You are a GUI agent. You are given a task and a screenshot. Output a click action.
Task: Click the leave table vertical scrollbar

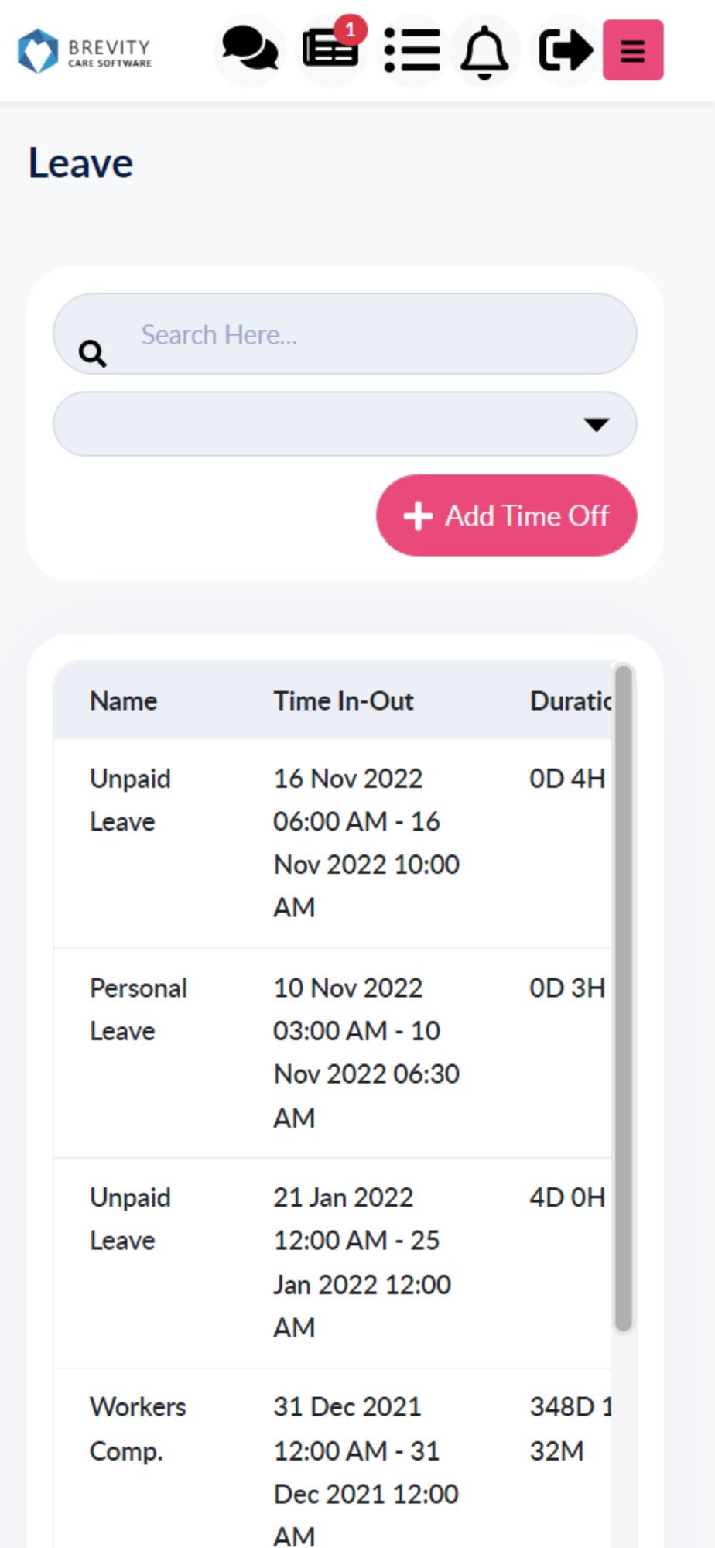[624, 998]
